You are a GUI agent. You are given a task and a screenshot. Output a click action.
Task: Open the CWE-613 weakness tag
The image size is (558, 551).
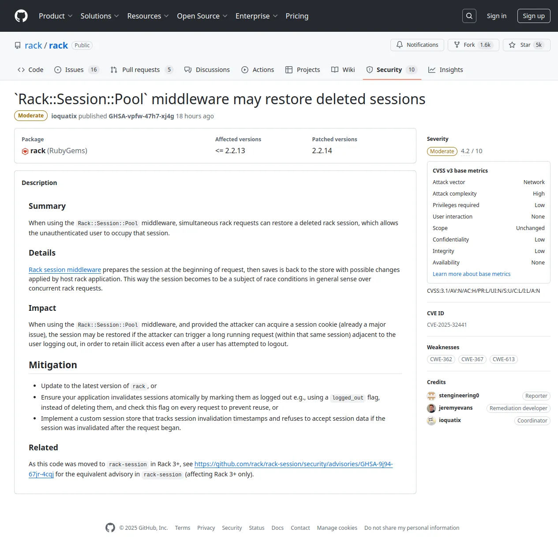[x=504, y=359]
